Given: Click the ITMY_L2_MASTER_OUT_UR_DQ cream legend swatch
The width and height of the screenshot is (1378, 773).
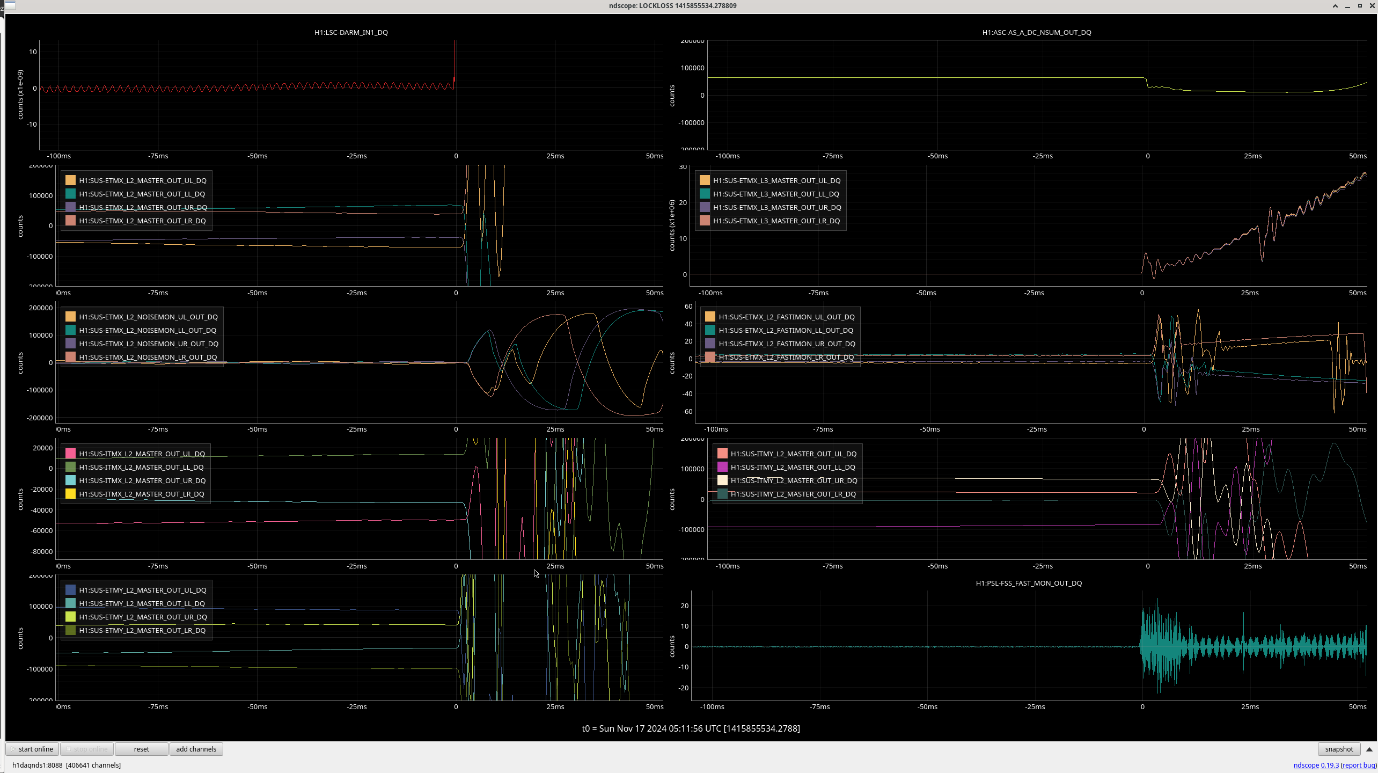Looking at the screenshot, I should tap(722, 480).
